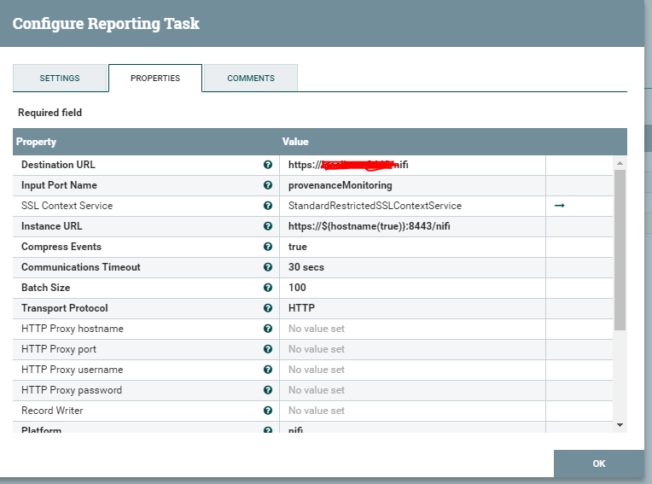This screenshot has width=652, height=484.
Task: Click help icon next to Transport Protocol
Action: click(x=268, y=308)
